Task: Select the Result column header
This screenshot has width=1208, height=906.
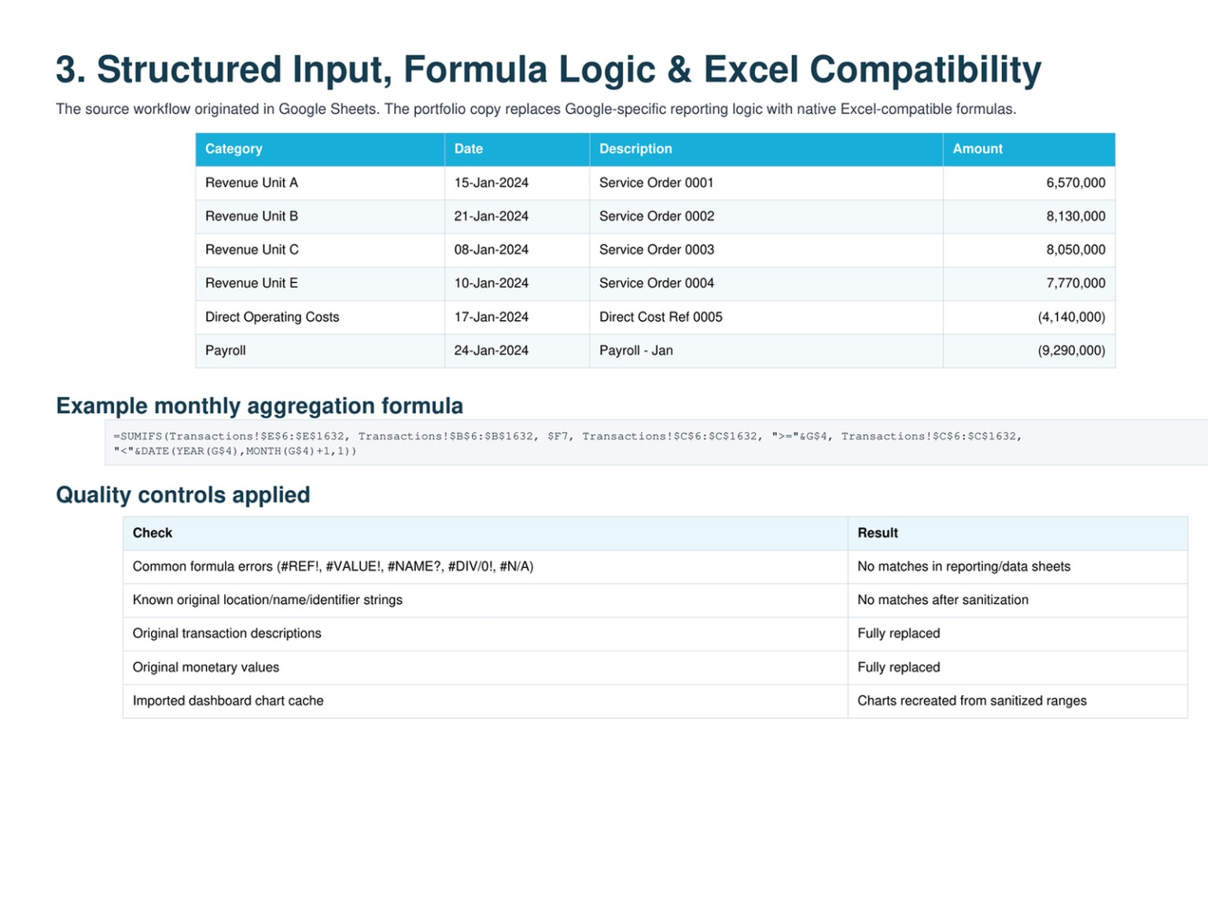Action: point(1018,533)
